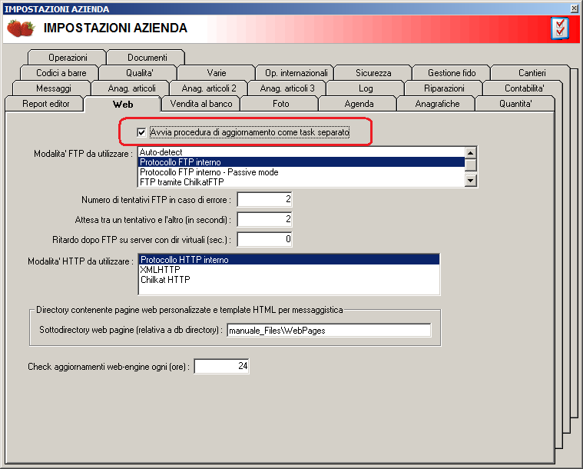Select the Web tab
This screenshot has width=583, height=469.
click(123, 105)
